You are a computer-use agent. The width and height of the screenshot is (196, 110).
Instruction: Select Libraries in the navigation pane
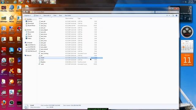point(29,30)
